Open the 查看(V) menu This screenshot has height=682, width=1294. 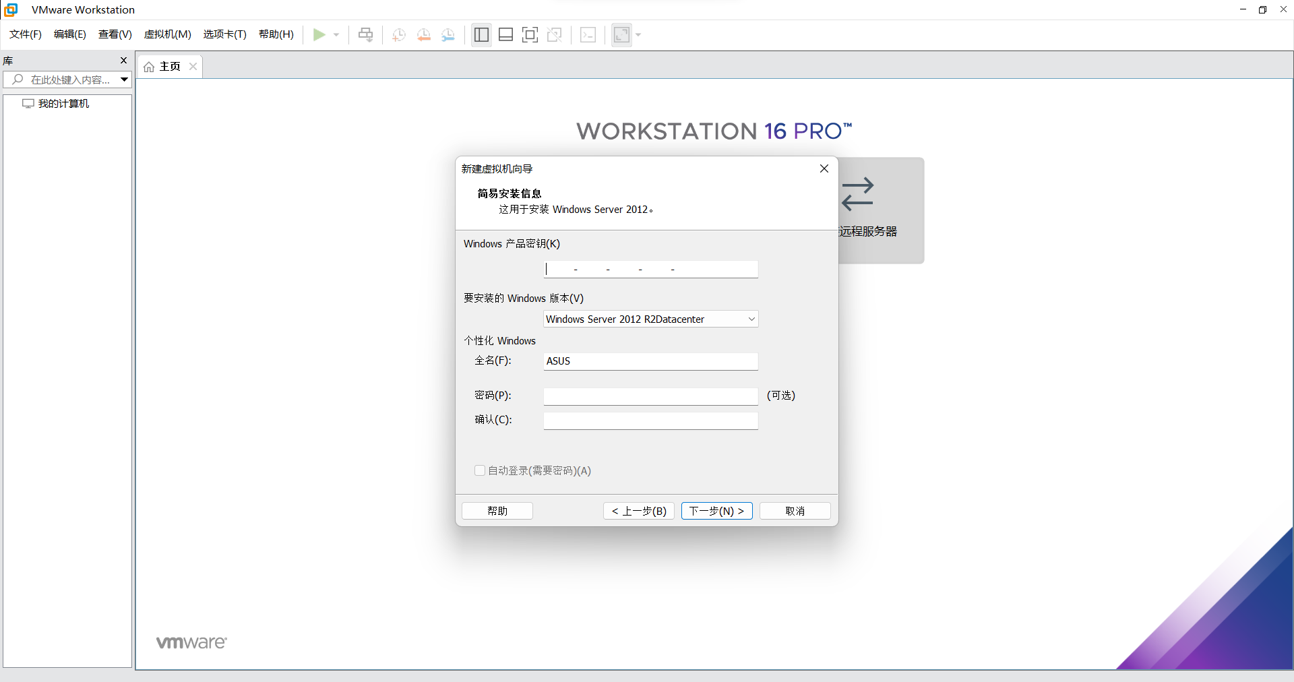115,34
